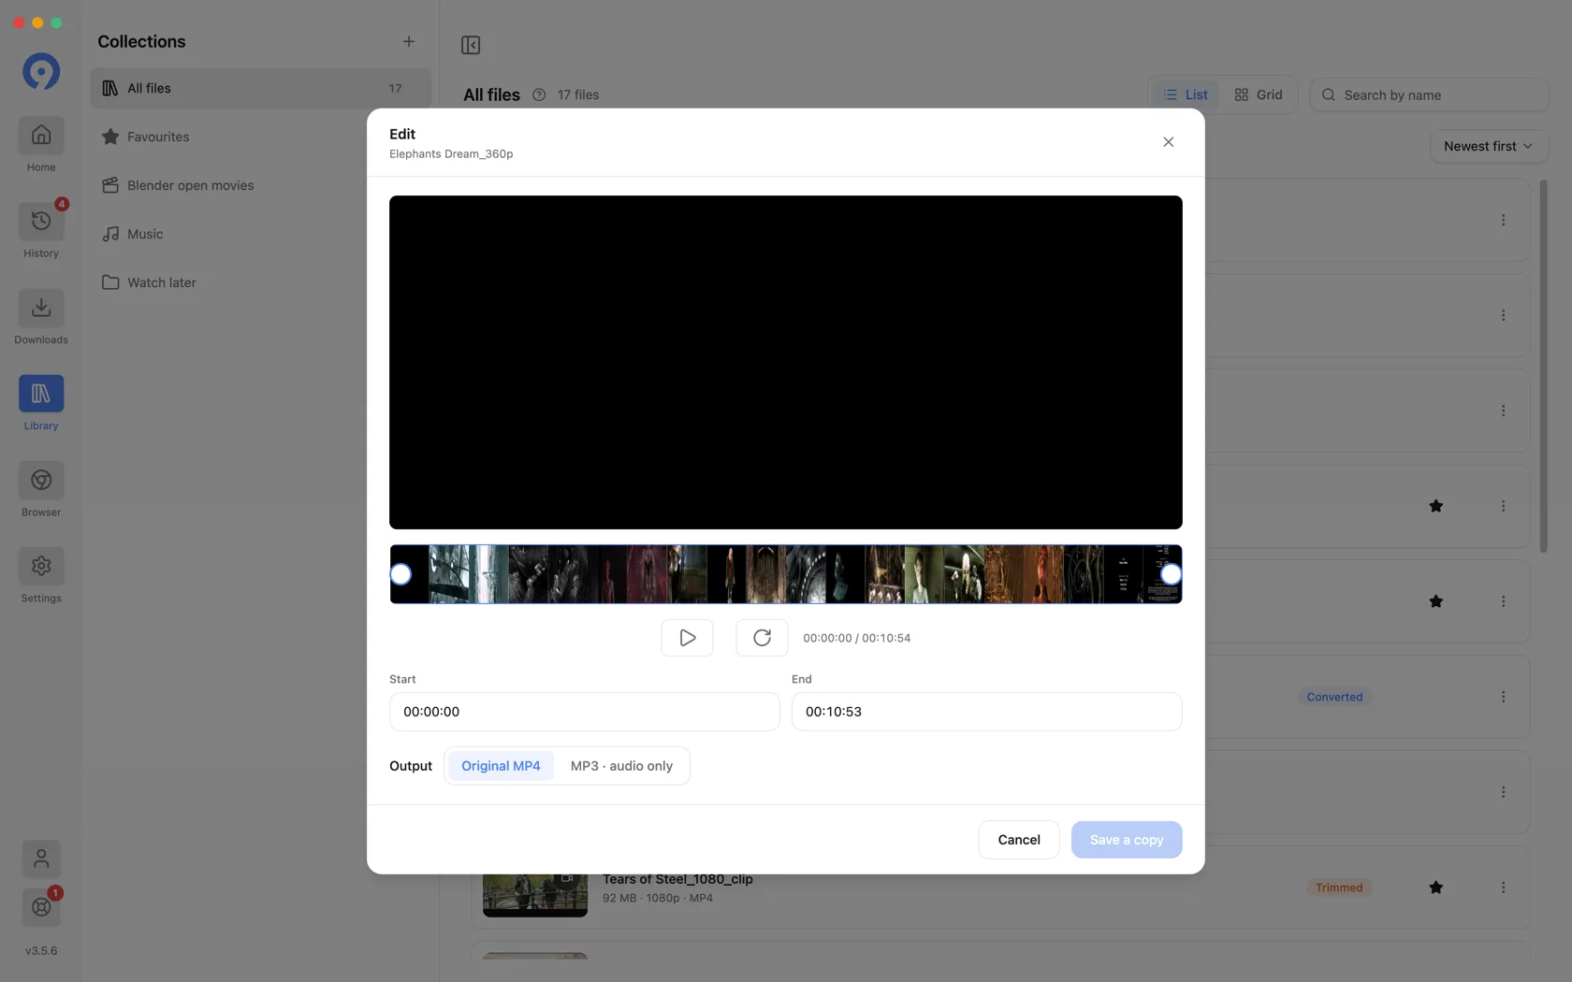Click the v3.5.6 version label

[x=41, y=951]
